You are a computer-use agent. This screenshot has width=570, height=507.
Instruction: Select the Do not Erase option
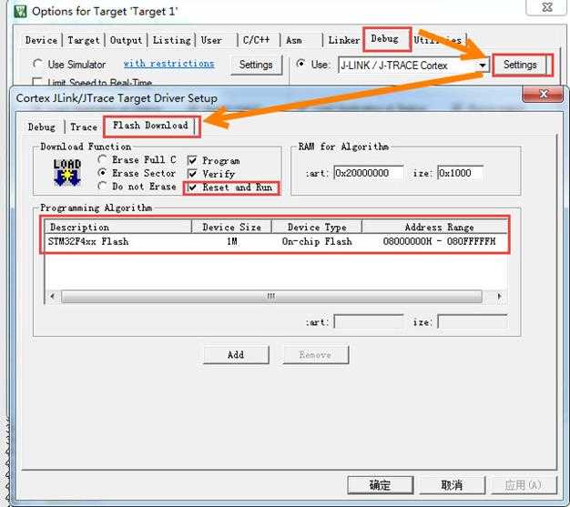pos(103,186)
